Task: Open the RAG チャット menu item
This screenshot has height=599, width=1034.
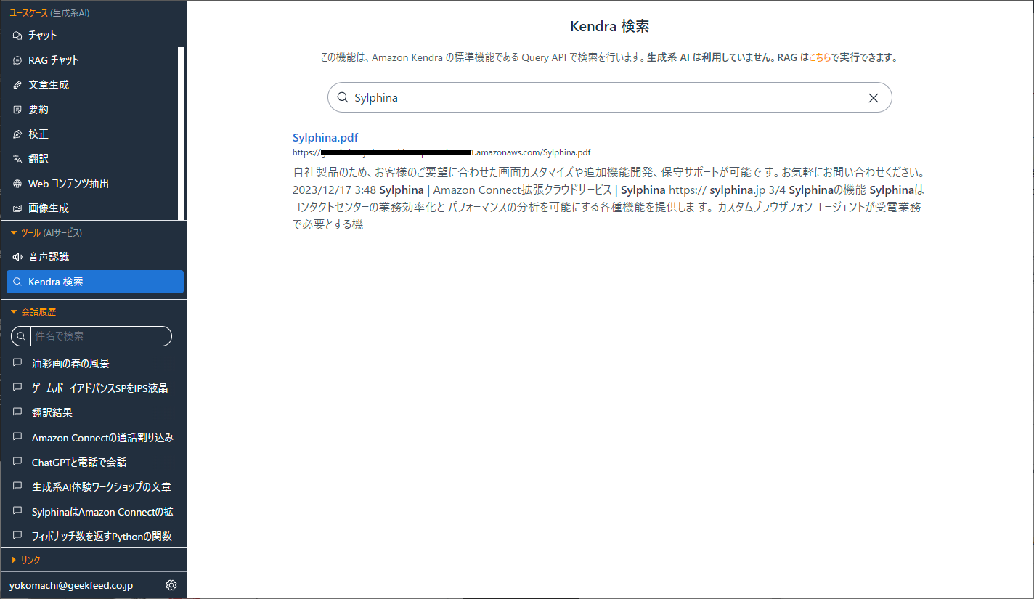Action: pos(92,60)
